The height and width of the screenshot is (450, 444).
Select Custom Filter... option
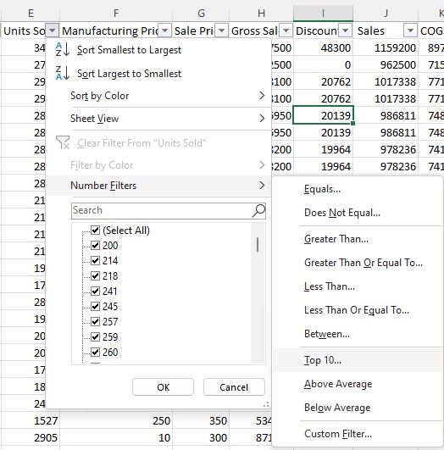point(358,434)
